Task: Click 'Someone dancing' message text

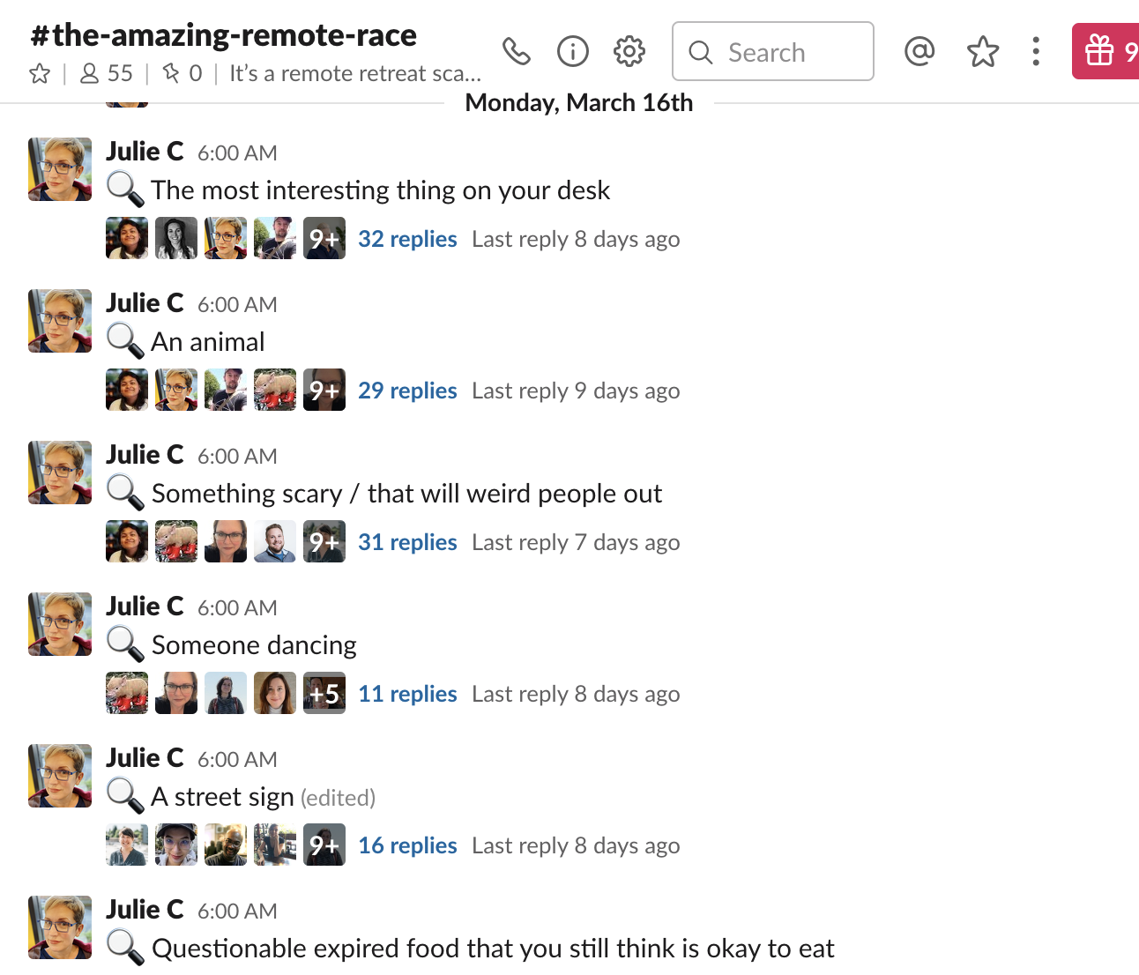Action: [x=254, y=645]
